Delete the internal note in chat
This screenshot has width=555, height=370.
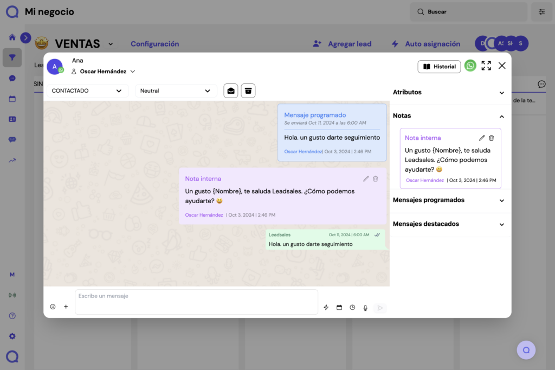[376, 179]
